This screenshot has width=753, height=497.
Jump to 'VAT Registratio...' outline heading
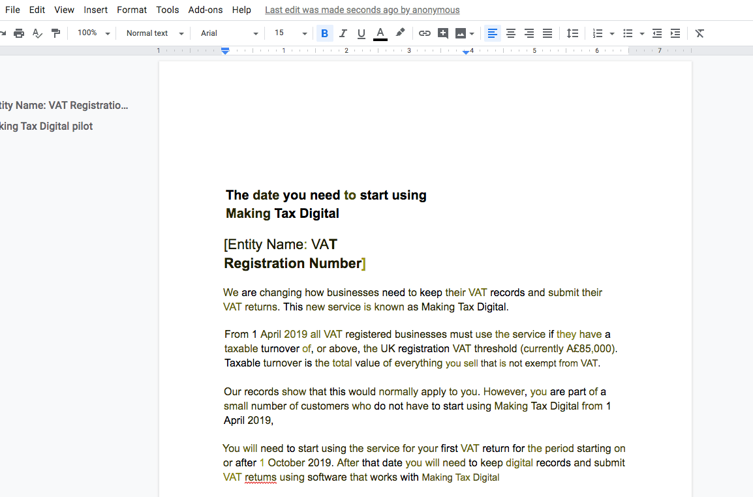64,105
